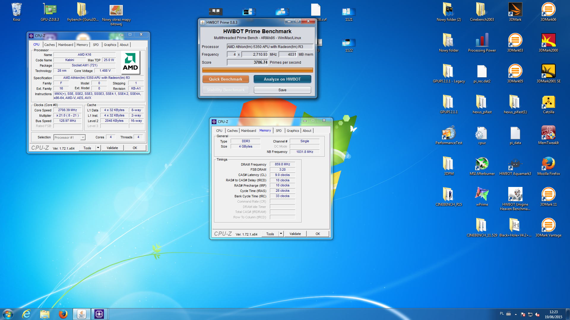Open the Processing Power icon
The image size is (570, 320).
[x=482, y=43]
